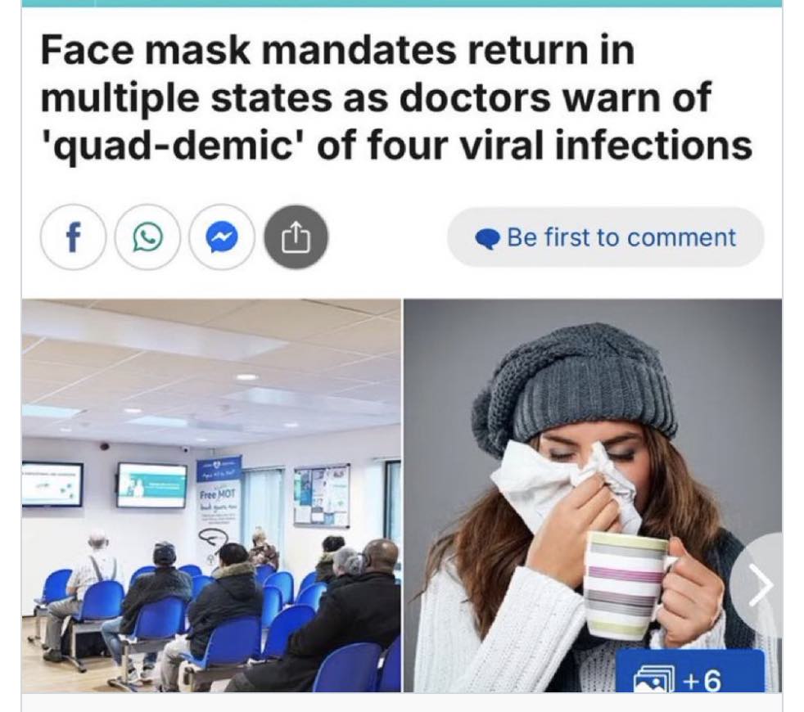
Task: Open the +6 photo gallery
Action: (689, 671)
